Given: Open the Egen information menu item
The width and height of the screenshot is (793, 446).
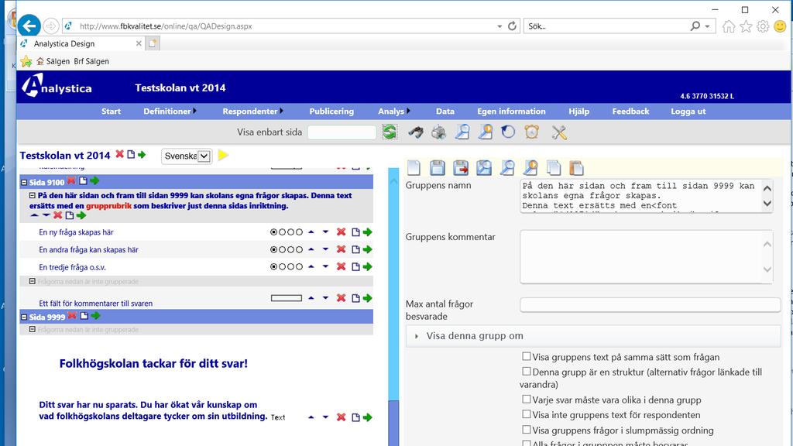Looking at the screenshot, I should [511, 111].
